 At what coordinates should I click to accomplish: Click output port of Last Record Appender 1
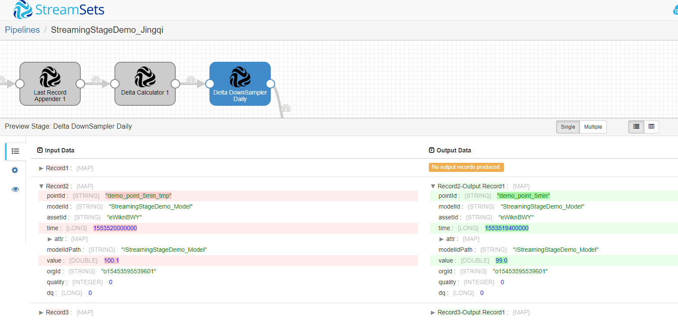[x=80, y=84]
